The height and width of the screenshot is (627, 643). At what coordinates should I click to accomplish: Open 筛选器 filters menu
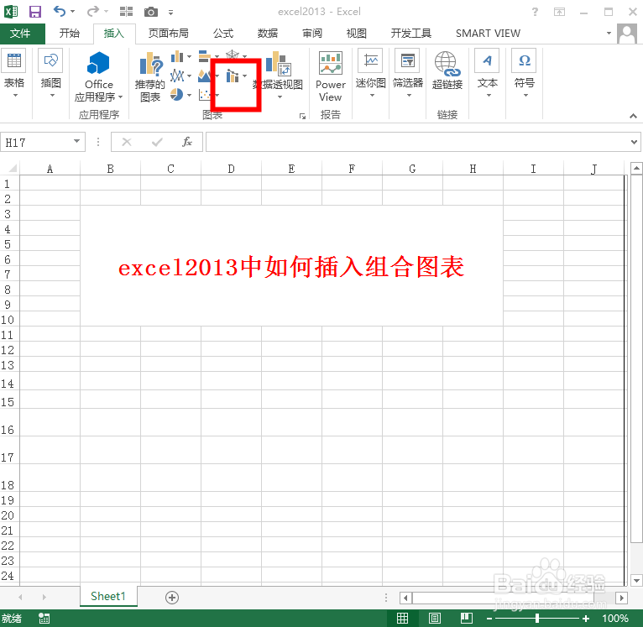(x=408, y=74)
